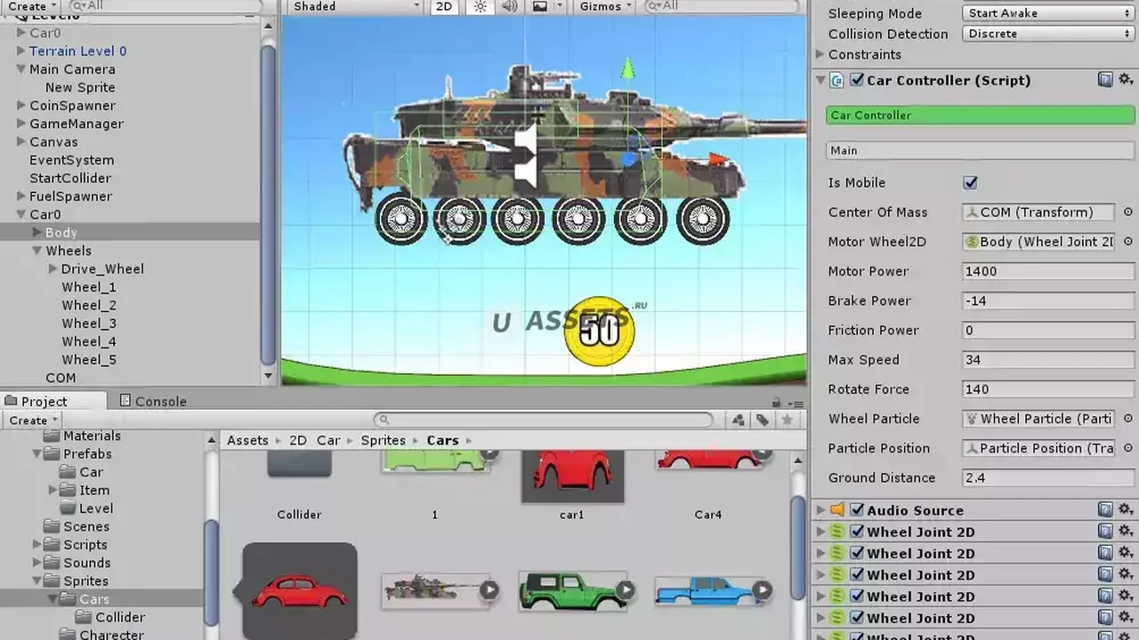The height and width of the screenshot is (640, 1139).
Task: Open the Project Create dropdown
Action: click(33, 420)
